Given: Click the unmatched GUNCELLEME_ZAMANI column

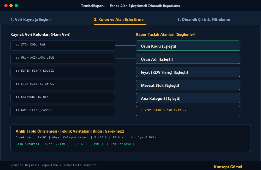Looking at the screenshot, I should (63, 111).
